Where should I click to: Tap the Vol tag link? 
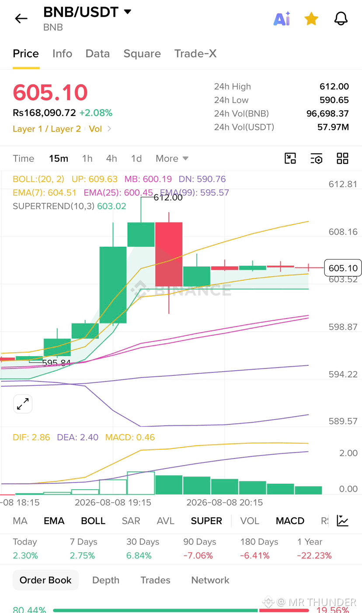click(95, 129)
